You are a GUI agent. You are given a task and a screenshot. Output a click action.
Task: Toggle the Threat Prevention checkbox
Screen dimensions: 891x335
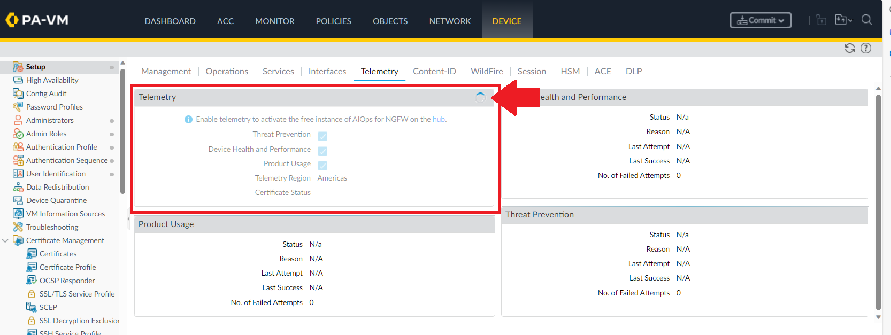322,136
